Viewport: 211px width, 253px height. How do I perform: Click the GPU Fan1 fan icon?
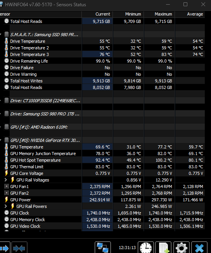point(7,187)
